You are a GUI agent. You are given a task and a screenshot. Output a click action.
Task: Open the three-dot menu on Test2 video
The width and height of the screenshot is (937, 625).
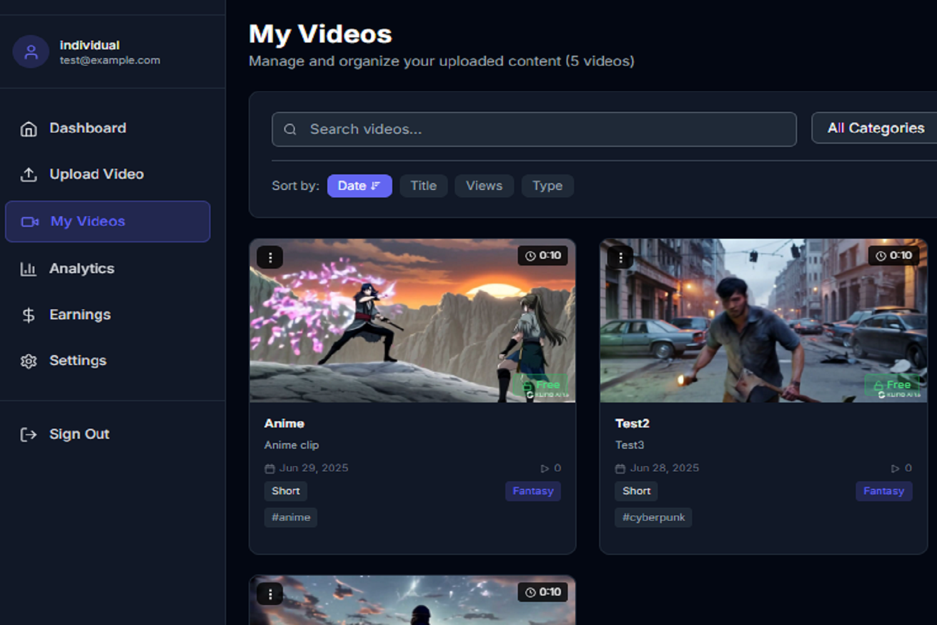click(620, 257)
